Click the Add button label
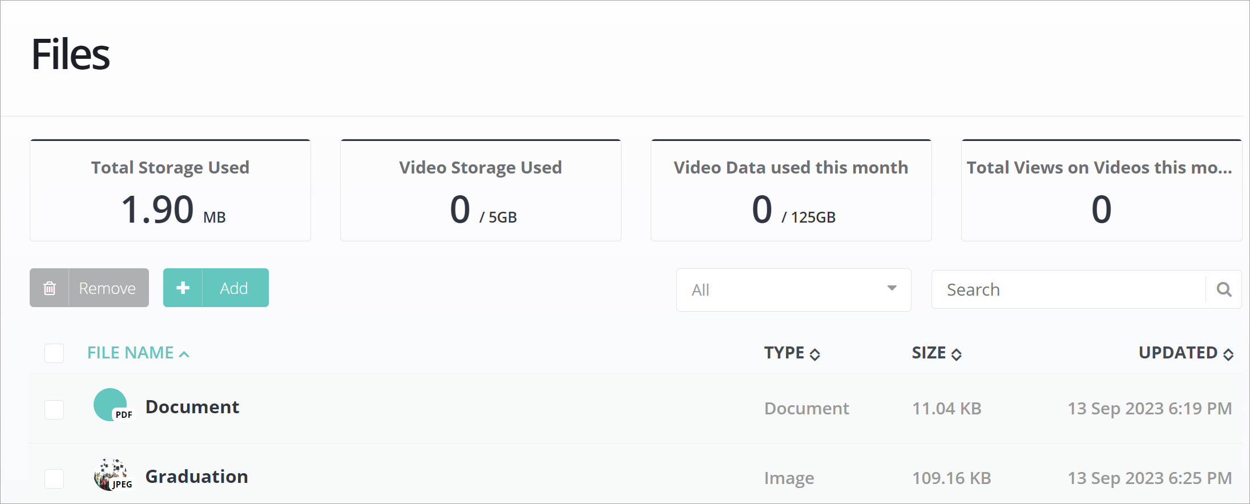 click(234, 288)
